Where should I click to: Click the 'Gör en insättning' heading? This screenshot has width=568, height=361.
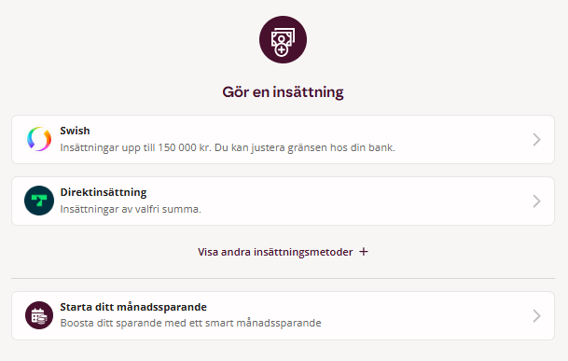283,92
